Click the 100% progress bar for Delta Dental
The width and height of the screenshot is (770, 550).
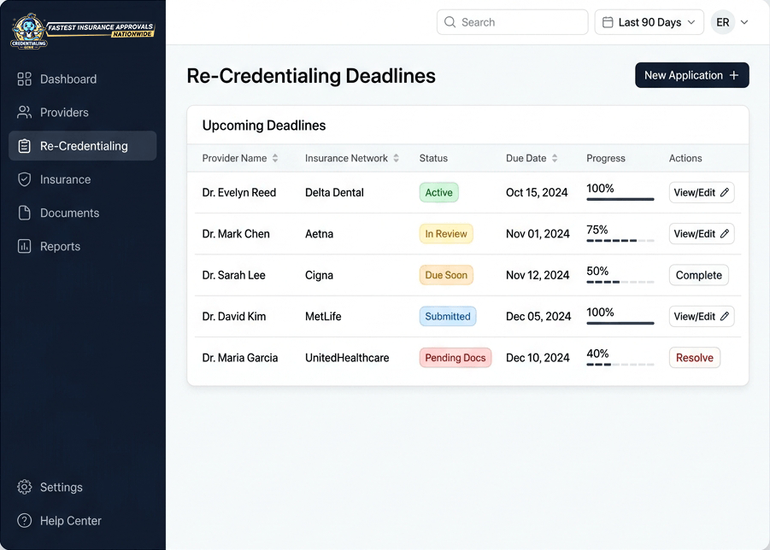click(x=620, y=199)
